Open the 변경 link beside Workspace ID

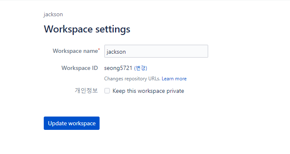(140, 68)
